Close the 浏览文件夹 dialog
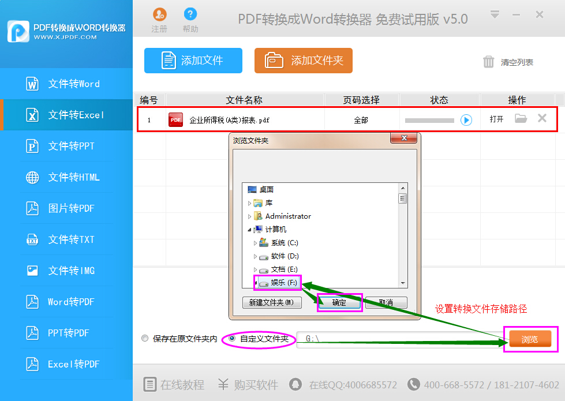The height and width of the screenshot is (401, 565). [x=404, y=138]
